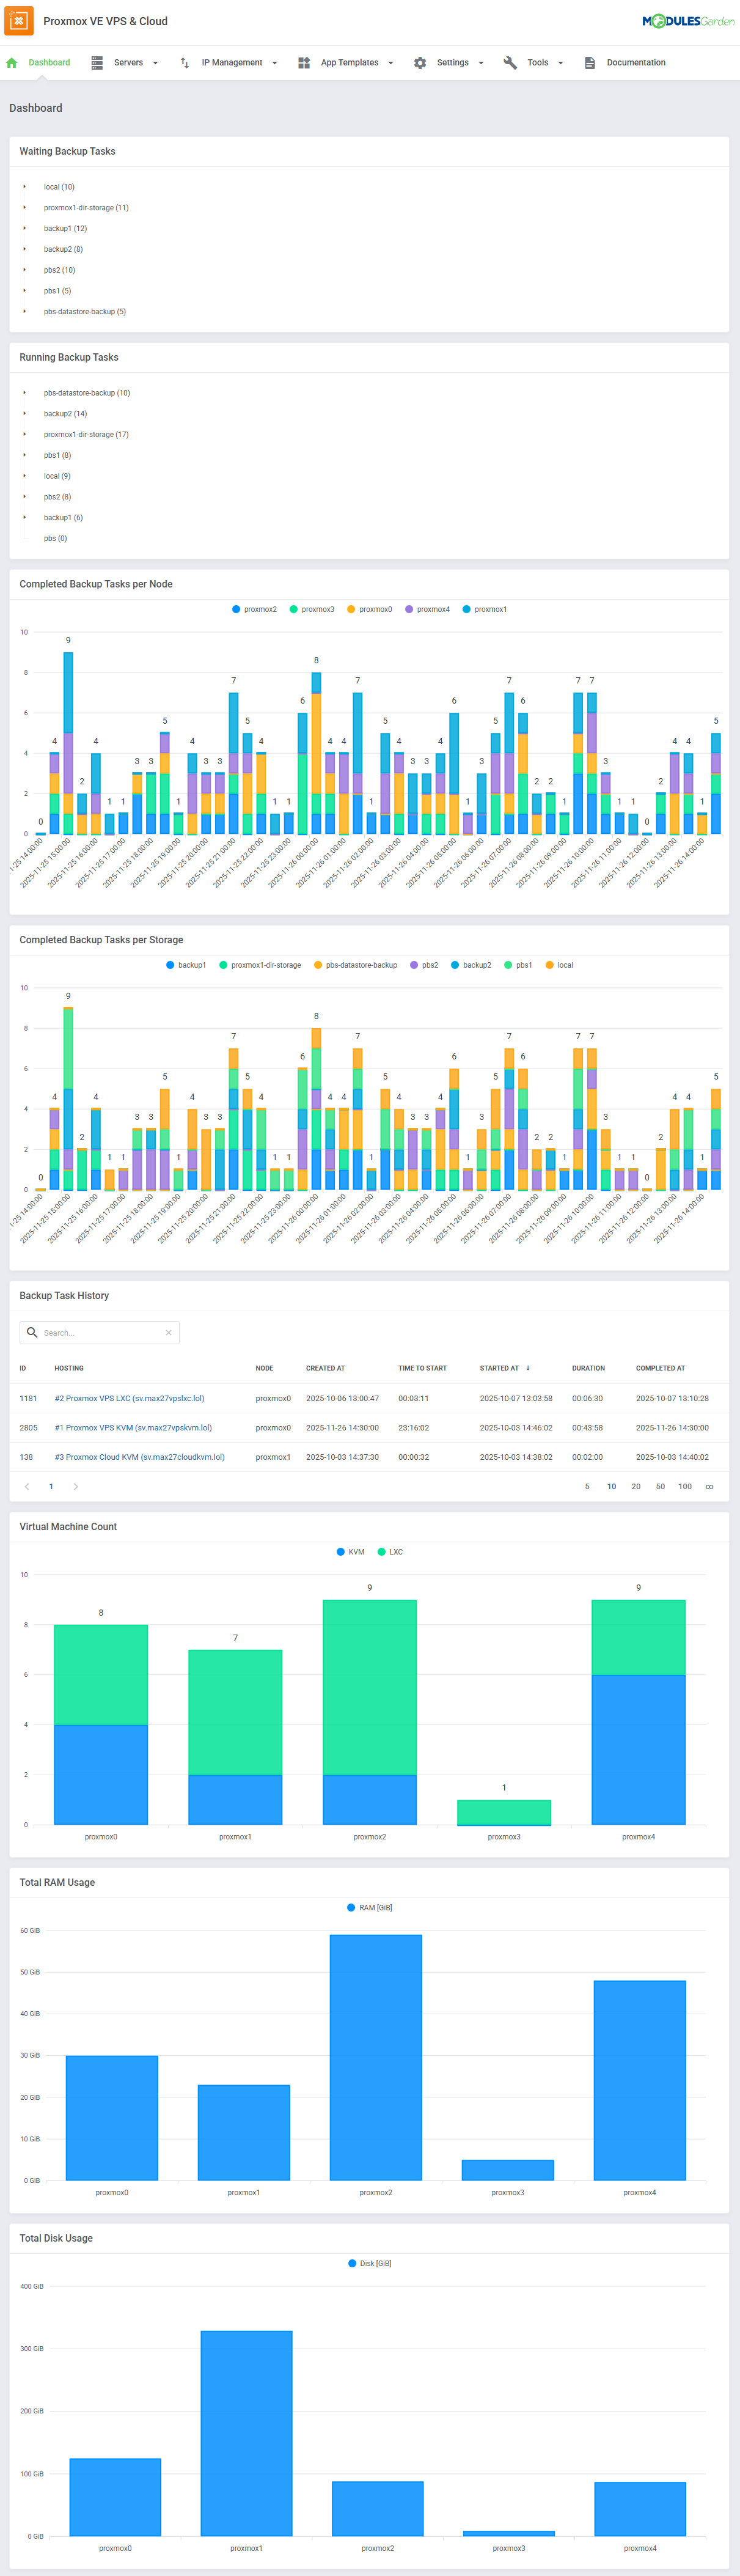Toggle local series in per Storage legend
740x2576 pixels.
tap(559, 965)
